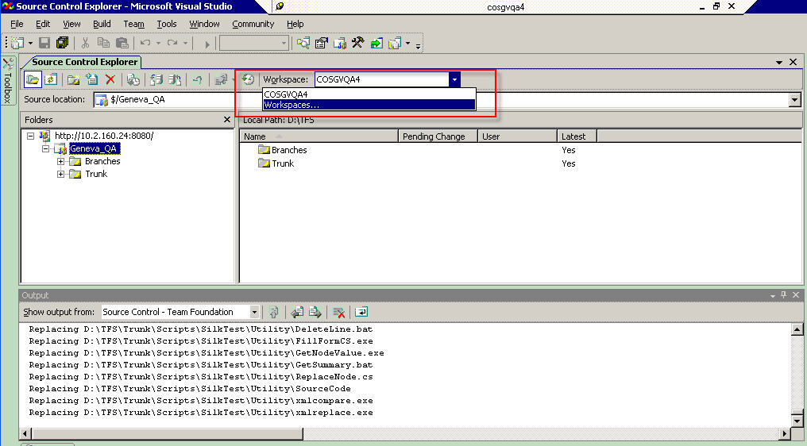This screenshot has width=807, height=446.
Task: Click the New Folder icon
Action: point(74,79)
